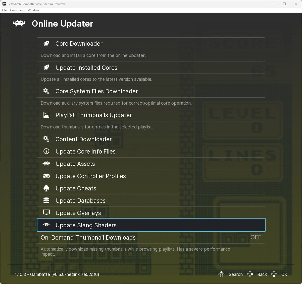Click the spade icon next to Update Cheats
The width and height of the screenshot is (302, 284).
click(x=46, y=188)
